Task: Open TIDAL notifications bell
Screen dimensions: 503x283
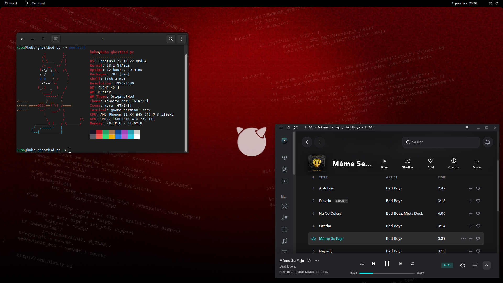Action: (x=488, y=142)
